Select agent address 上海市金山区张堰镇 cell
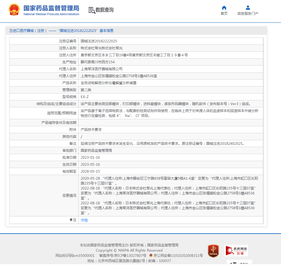The width and height of the screenshot is (281, 269). pos(171,76)
